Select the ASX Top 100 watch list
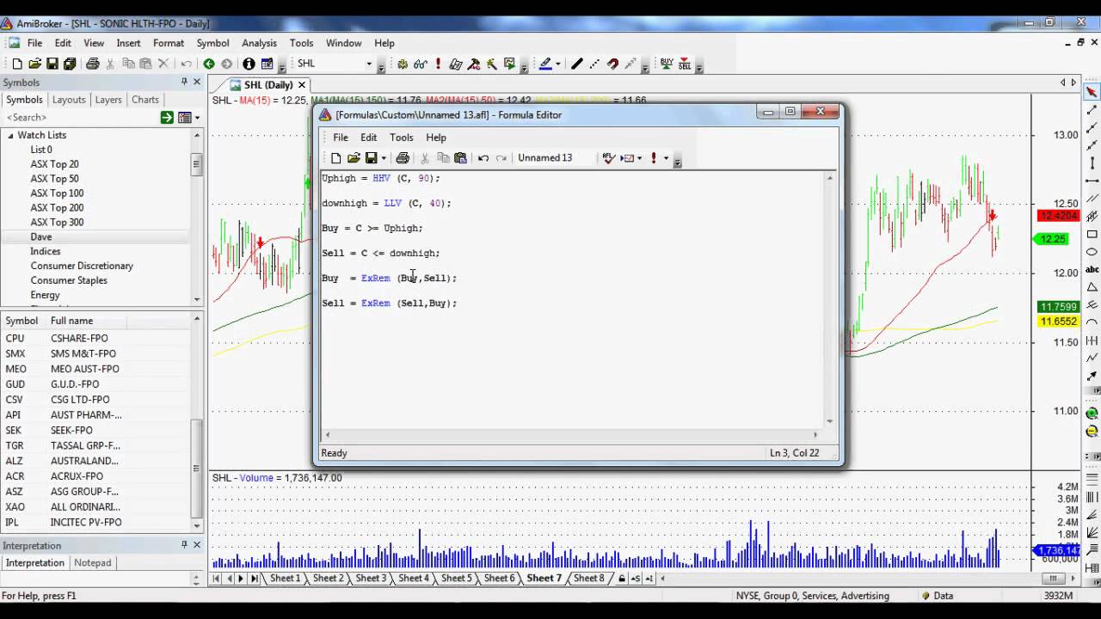 coord(57,193)
